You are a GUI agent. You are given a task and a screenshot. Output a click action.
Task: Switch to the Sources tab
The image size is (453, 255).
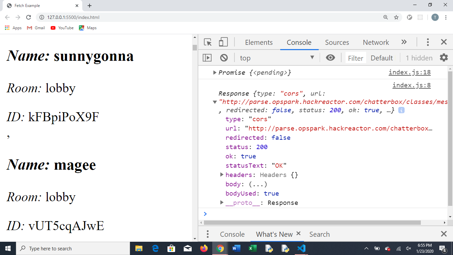click(x=337, y=42)
